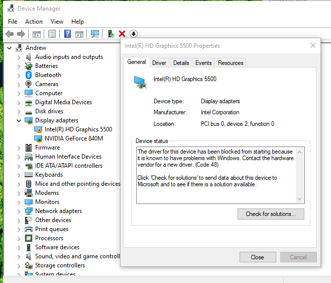Expand the Sound, video and game controllers node
The image size is (331, 283).
click(x=19, y=256)
